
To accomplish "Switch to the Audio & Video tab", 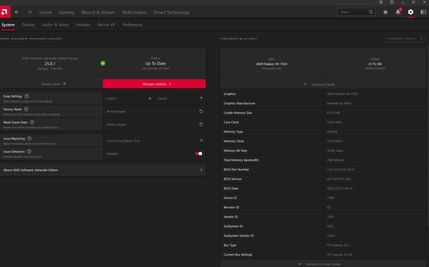I will click(55, 25).
